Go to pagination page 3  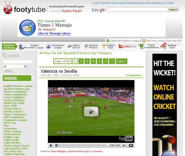pyautogui.click(x=87, y=61)
